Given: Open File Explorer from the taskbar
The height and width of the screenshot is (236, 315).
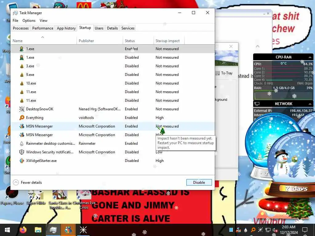Looking at the screenshot, I should [38, 230].
